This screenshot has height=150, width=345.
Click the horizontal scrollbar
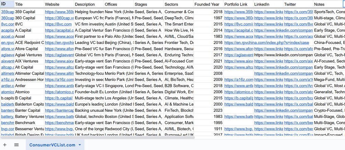(x=98, y=137)
